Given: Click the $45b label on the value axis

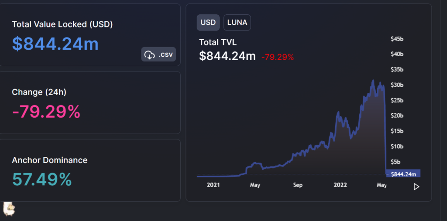Looking at the screenshot, I should (x=397, y=39).
